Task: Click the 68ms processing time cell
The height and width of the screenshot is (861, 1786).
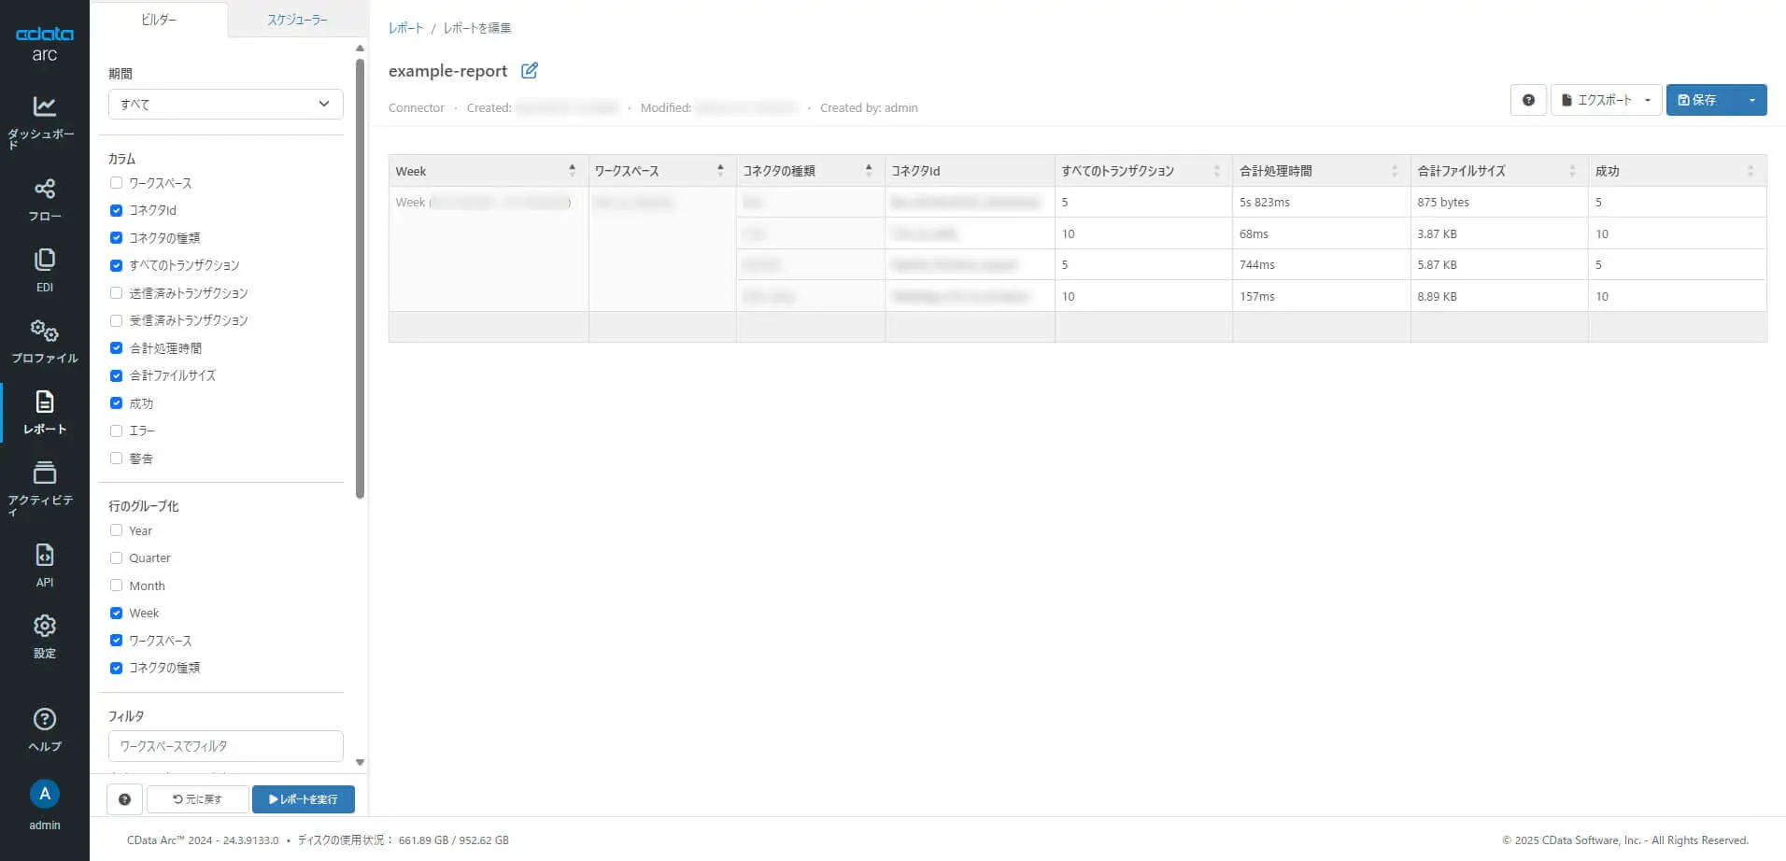Action: click(x=1322, y=233)
